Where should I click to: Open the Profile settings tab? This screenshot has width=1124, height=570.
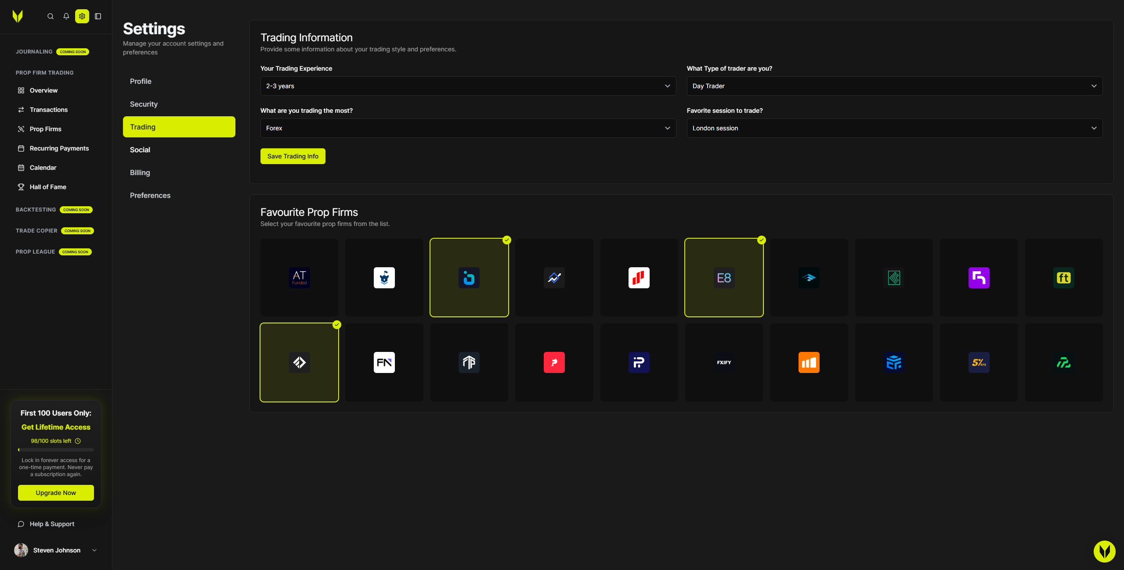pyautogui.click(x=179, y=81)
